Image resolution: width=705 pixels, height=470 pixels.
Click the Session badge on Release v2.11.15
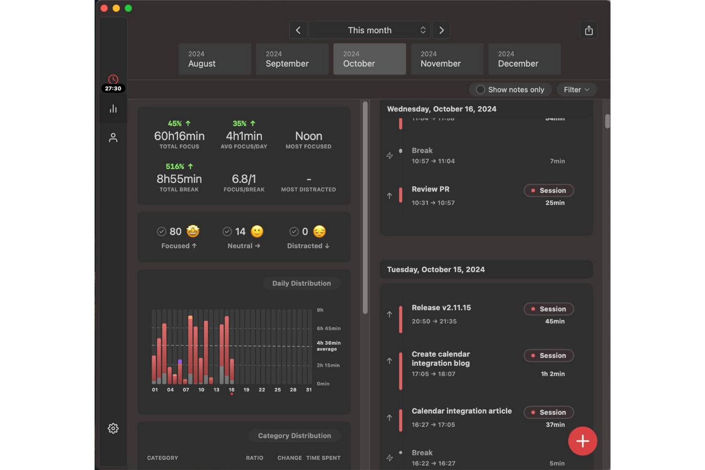(x=549, y=309)
